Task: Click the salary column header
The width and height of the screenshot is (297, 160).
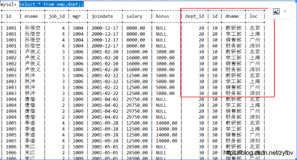Action: coord(134,16)
